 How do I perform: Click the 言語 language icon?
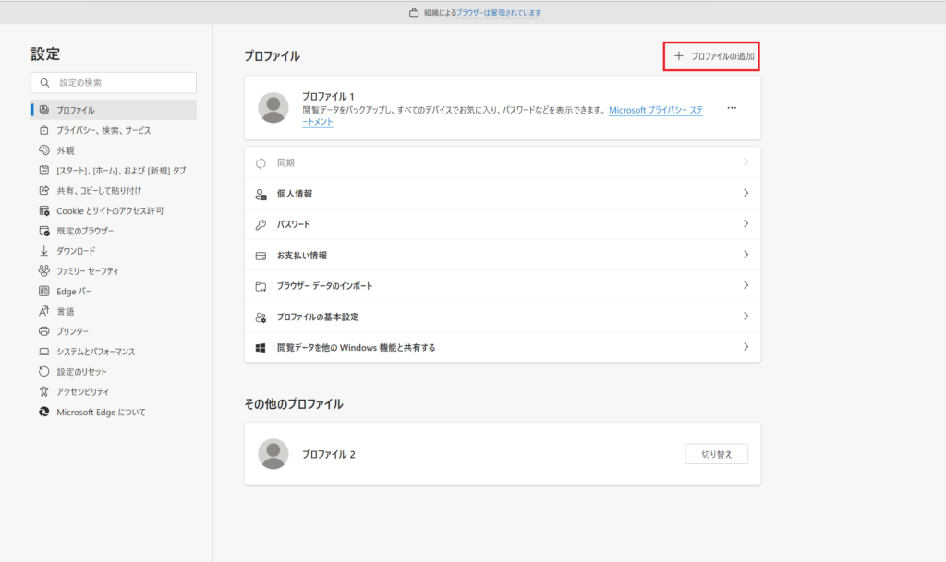pos(44,311)
